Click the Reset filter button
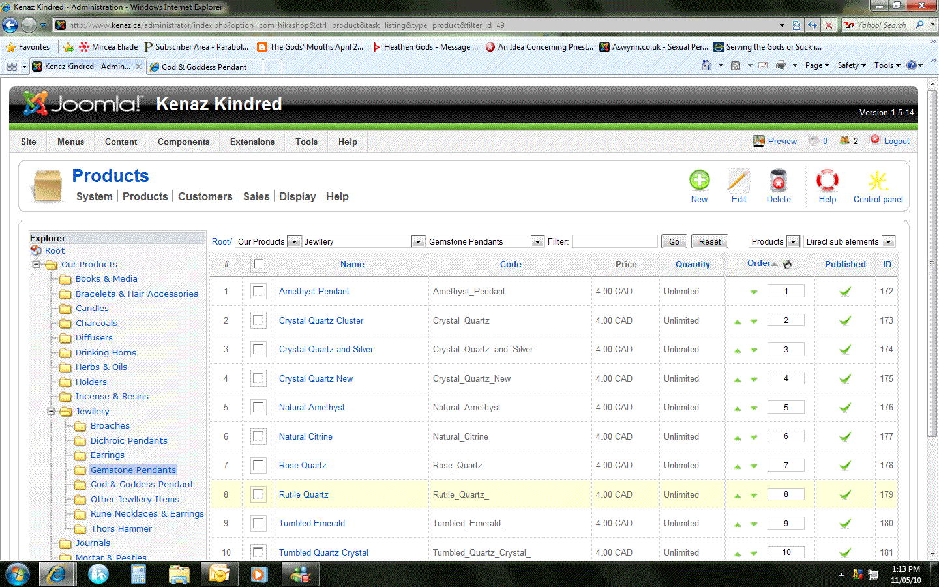This screenshot has height=587, width=939. coord(709,241)
